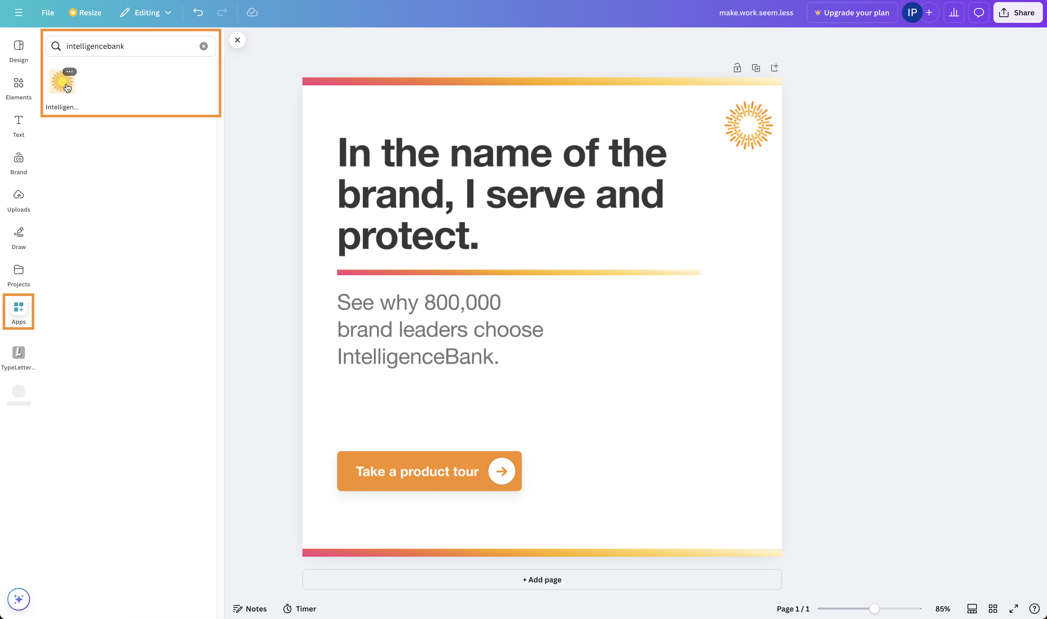Open the File menu

tap(48, 12)
